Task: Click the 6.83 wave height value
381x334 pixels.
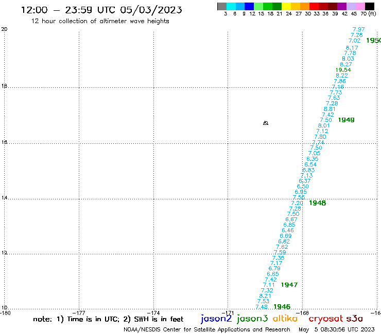Action: (308, 170)
